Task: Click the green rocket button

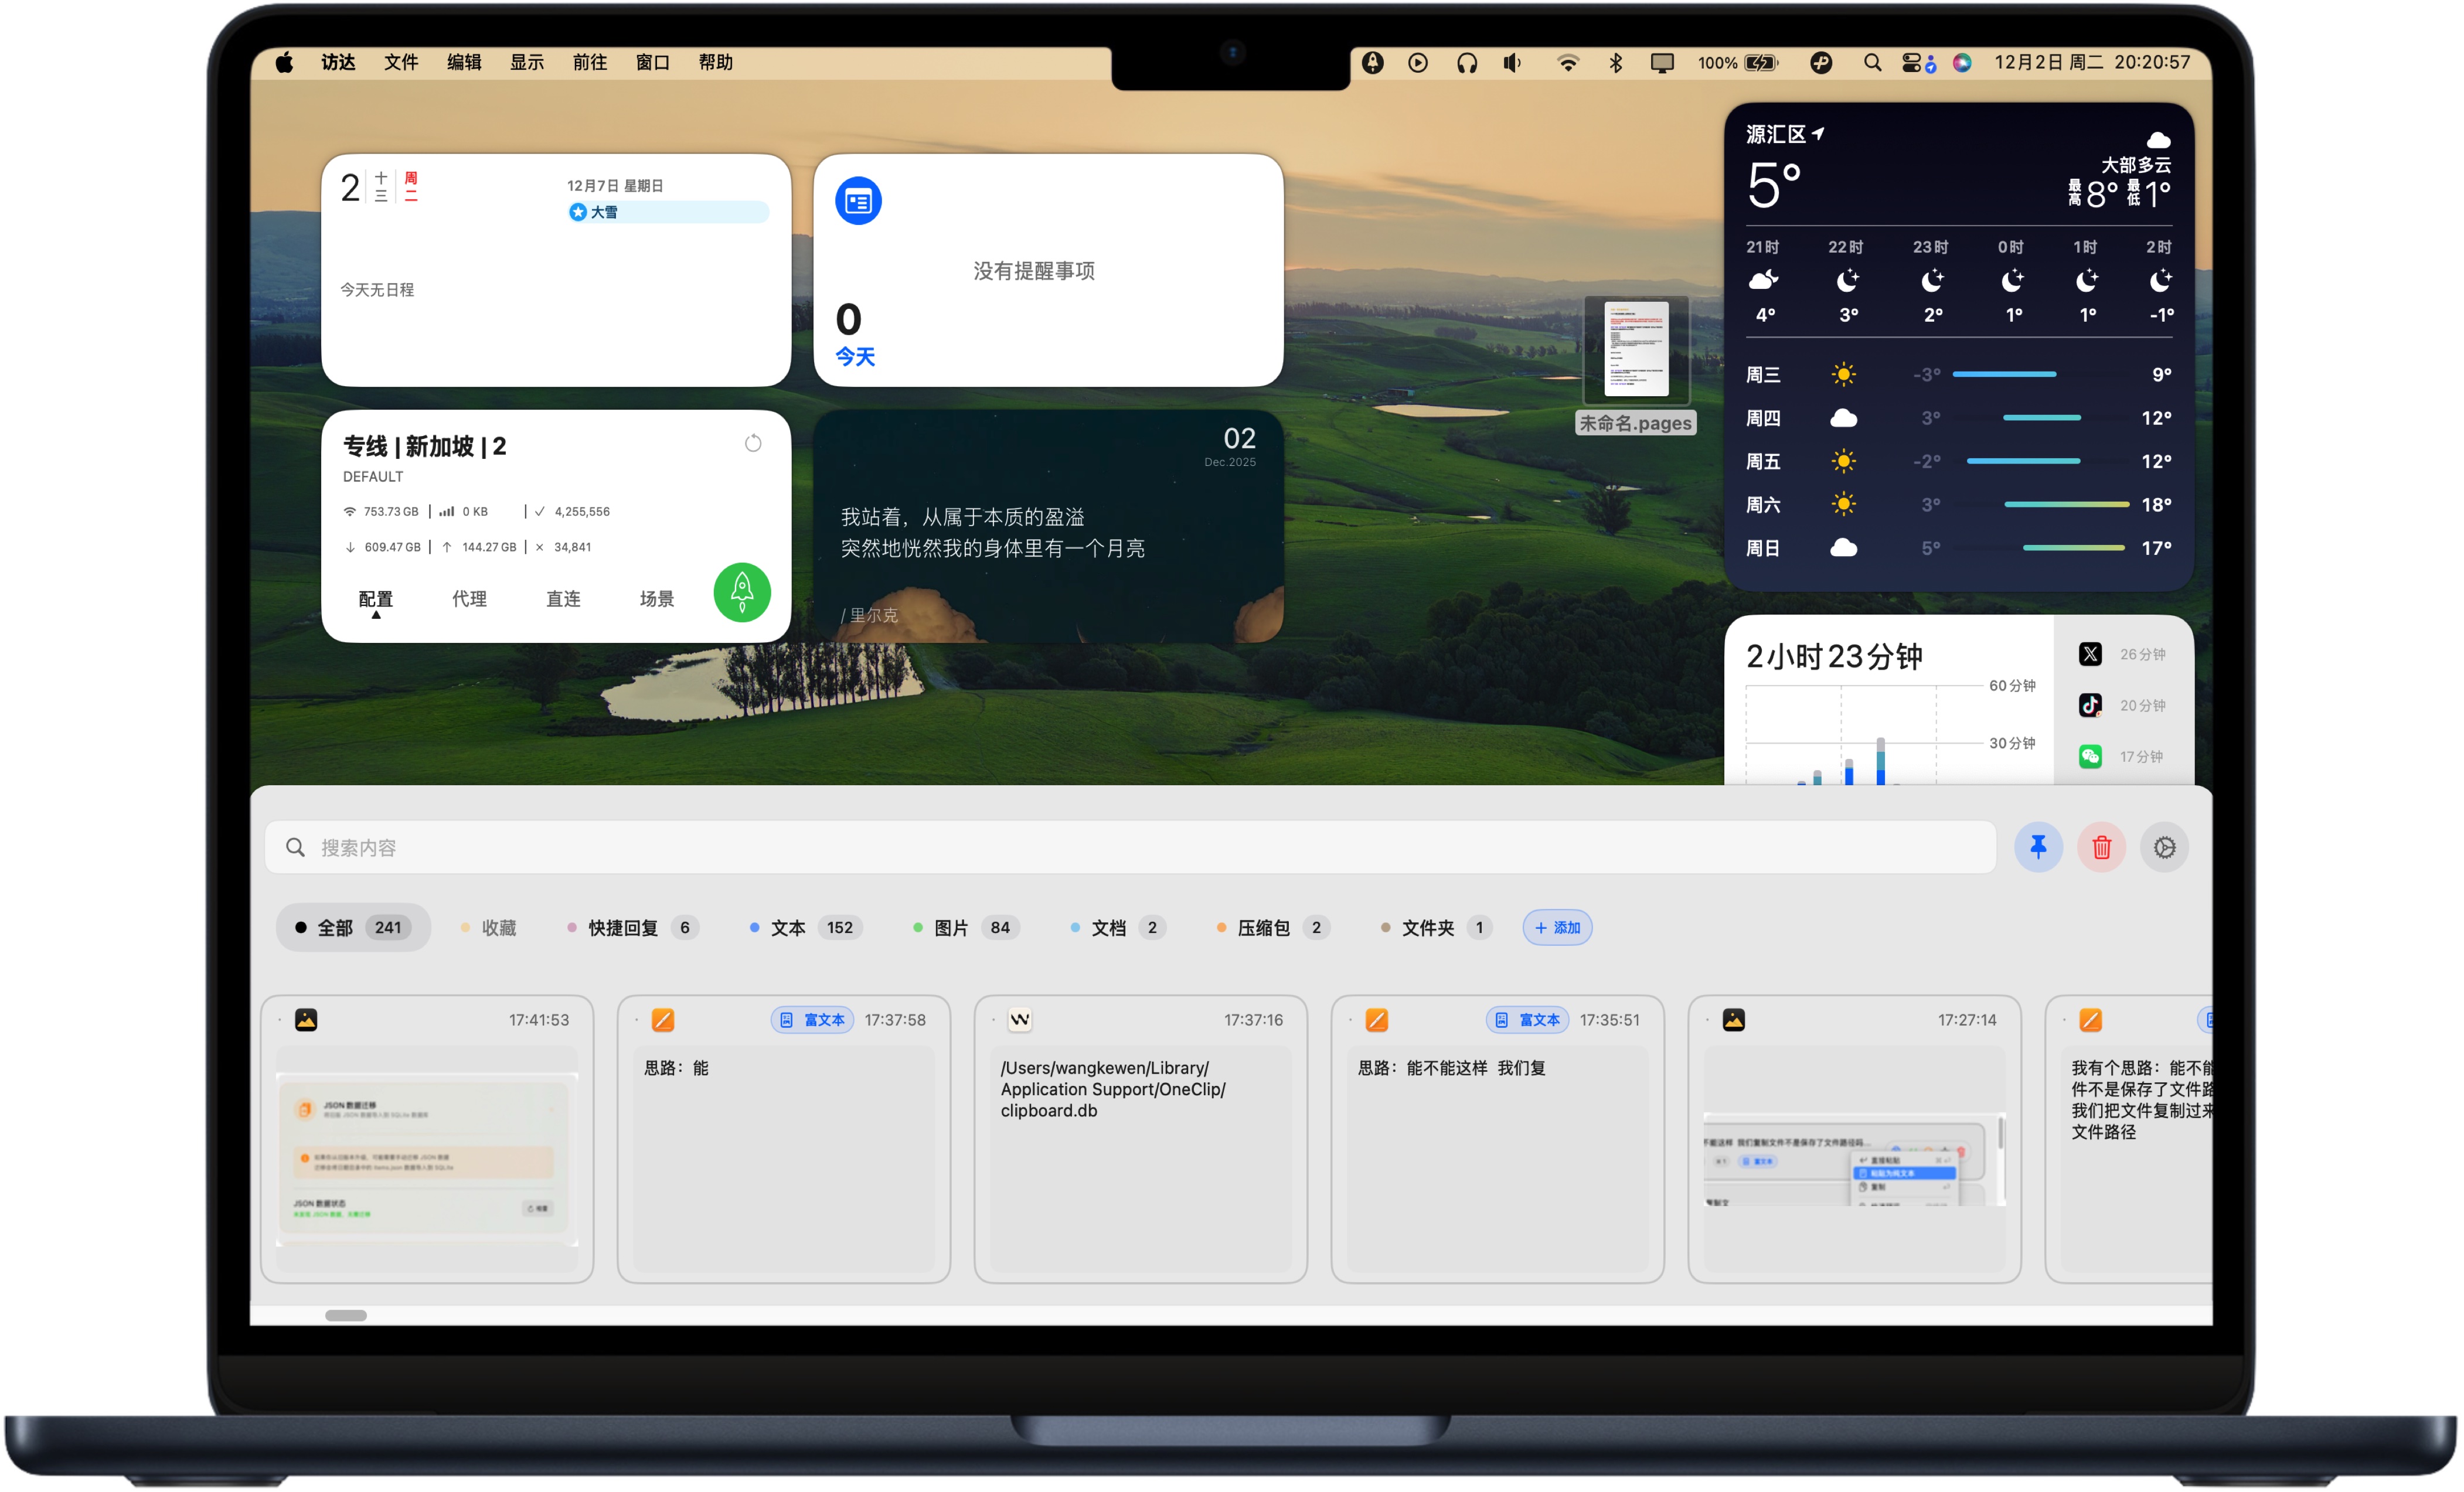Action: click(741, 592)
